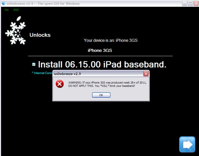
Task: Click the sn0wbreeze icon in the title bar
Action: click(x=3, y=3)
